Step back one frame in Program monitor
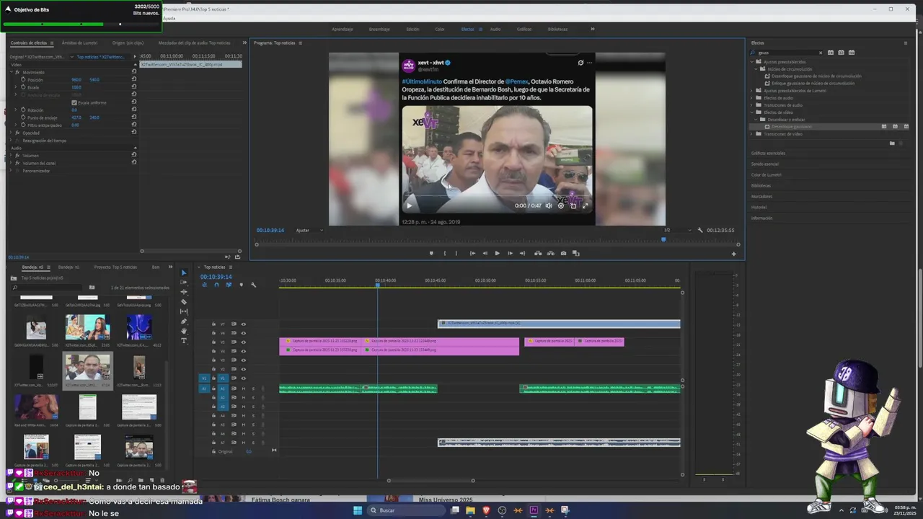Viewport: 923px width, 519px height. 485,253
